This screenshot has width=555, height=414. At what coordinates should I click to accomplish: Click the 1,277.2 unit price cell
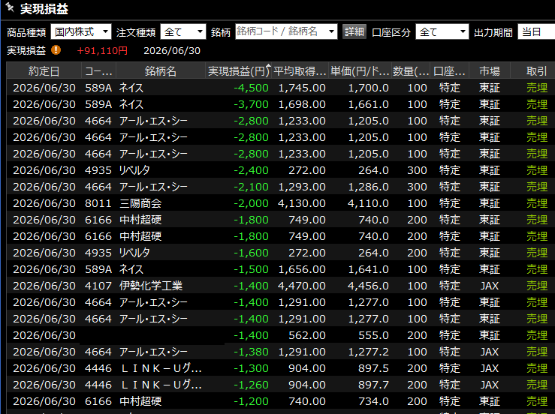(368, 352)
